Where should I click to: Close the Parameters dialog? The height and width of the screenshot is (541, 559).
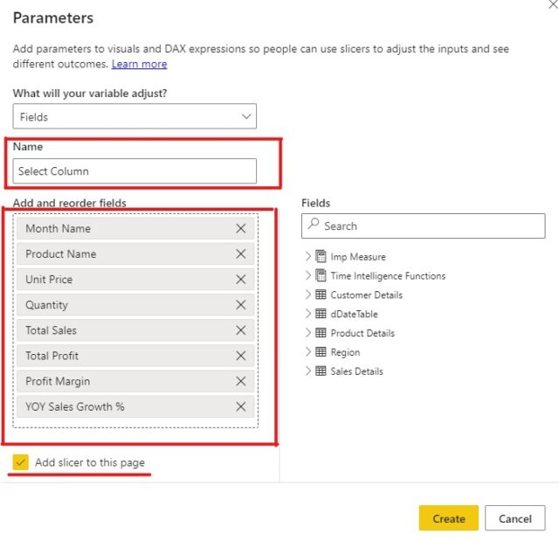[554, 5]
